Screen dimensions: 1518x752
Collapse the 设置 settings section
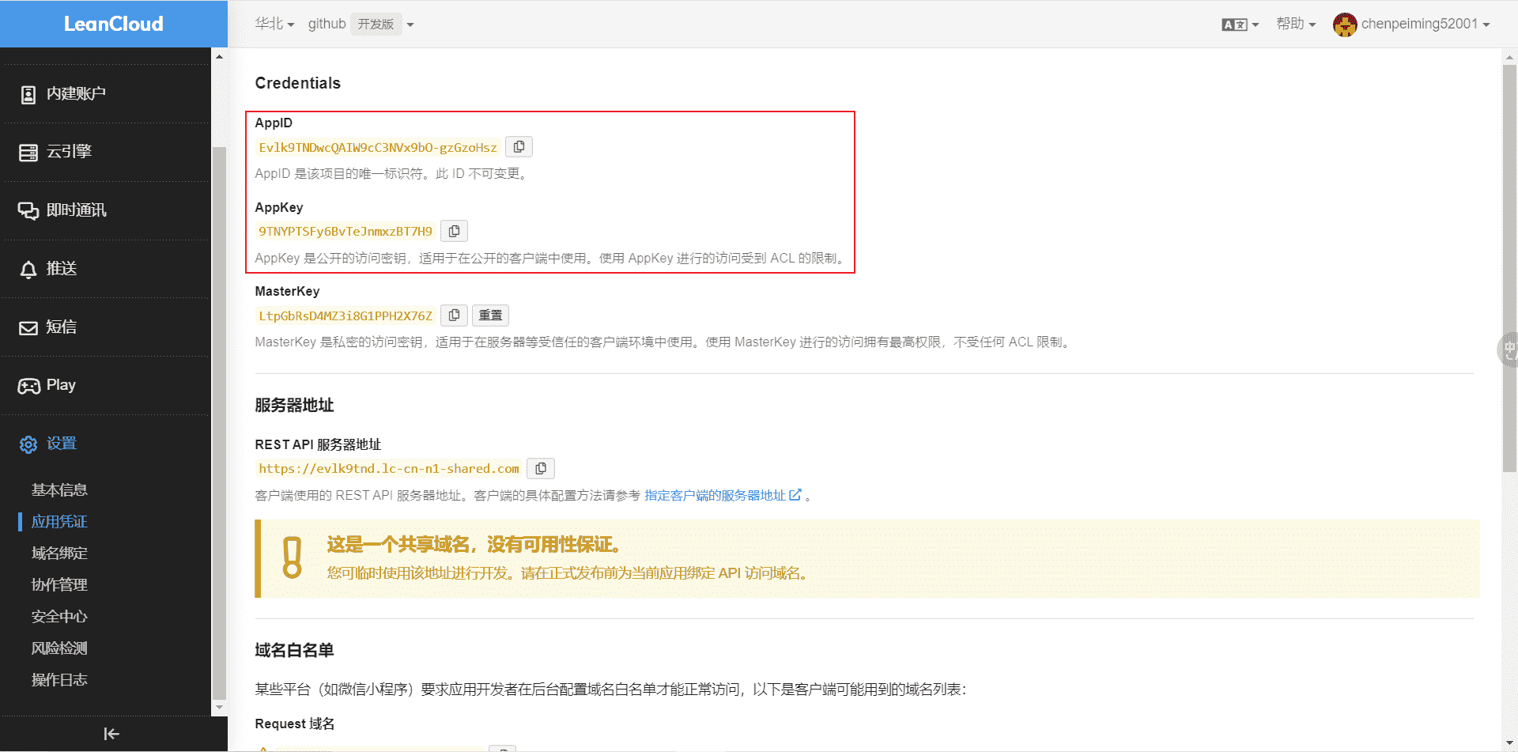tap(105, 444)
